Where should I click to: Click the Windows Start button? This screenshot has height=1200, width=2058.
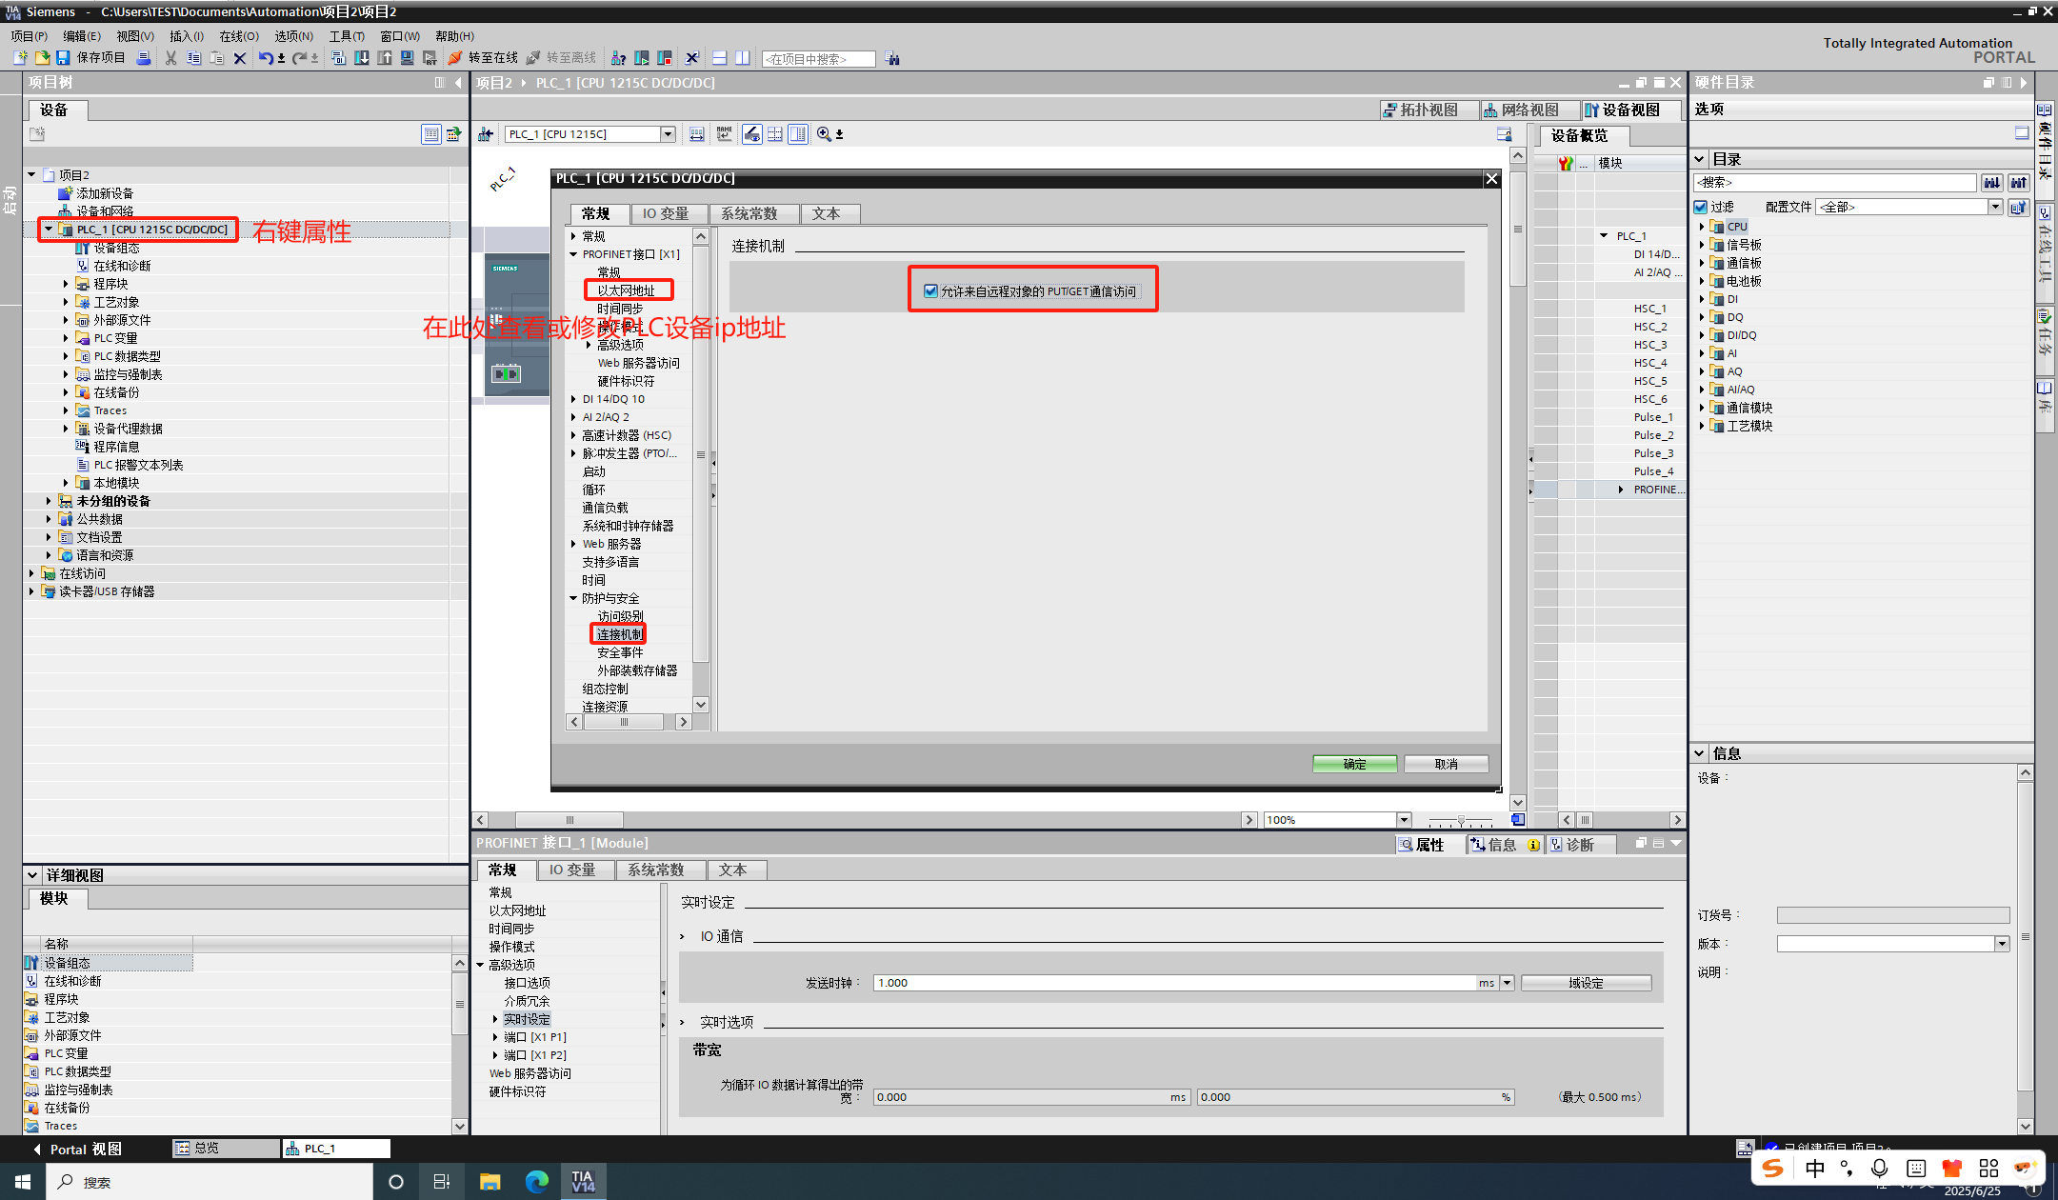click(x=23, y=1182)
